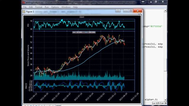Image resolution: width=189 pixels, height=106 pixels.
Task: Click the 'Ln: 125' status bar entry
Action: pos(156,103)
